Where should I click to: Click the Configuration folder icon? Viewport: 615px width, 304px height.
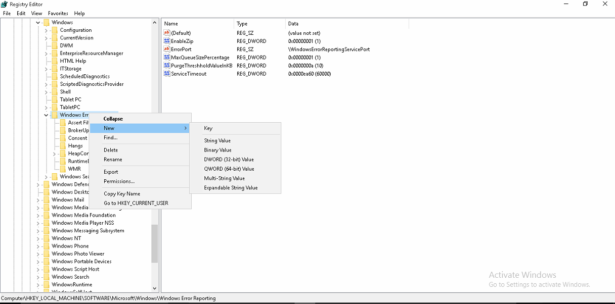click(55, 30)
